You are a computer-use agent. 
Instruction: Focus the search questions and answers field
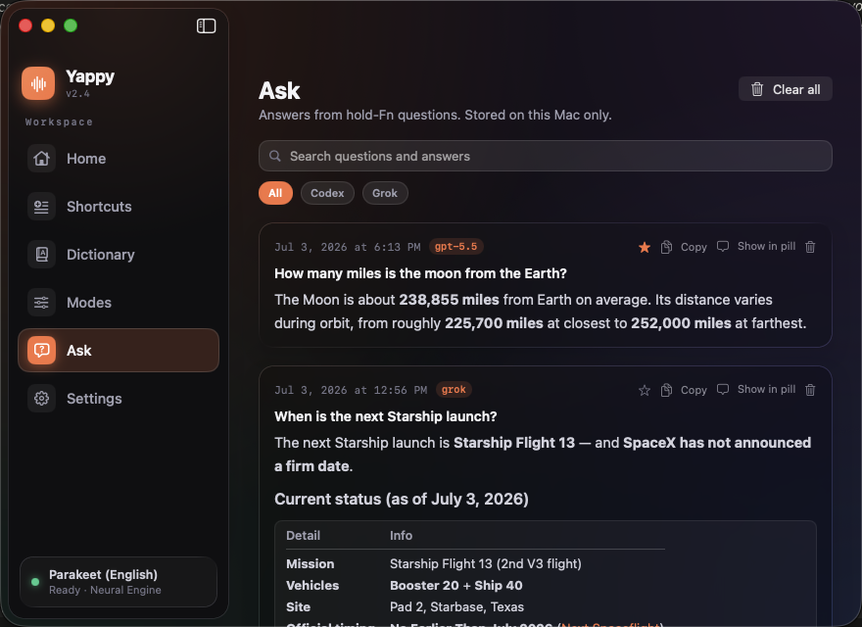click(x=545, y=156)
